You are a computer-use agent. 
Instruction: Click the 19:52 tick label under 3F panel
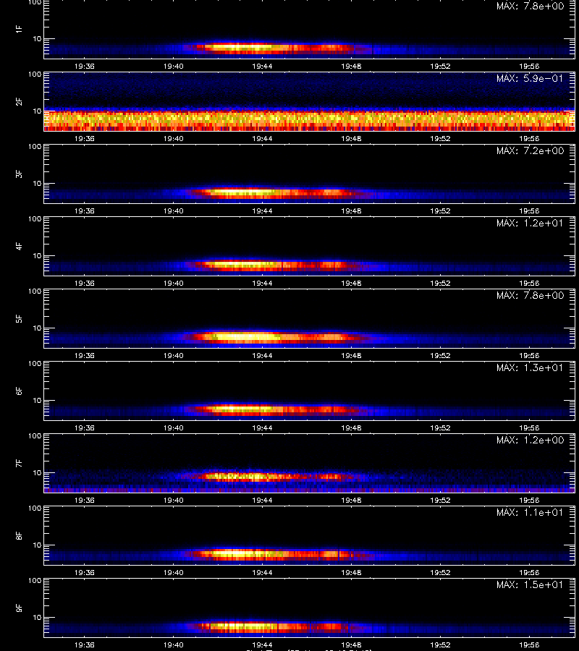[440, 211]
